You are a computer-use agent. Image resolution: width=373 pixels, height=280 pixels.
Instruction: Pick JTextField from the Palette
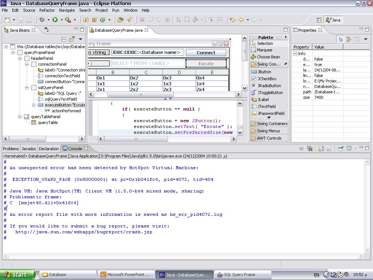(263, 106)
